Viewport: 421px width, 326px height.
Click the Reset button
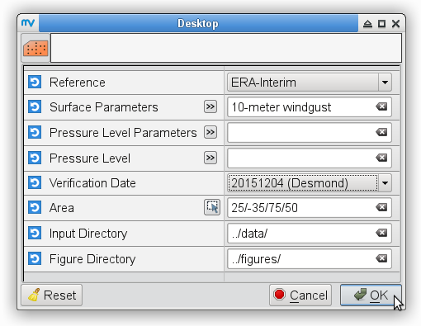52,295
